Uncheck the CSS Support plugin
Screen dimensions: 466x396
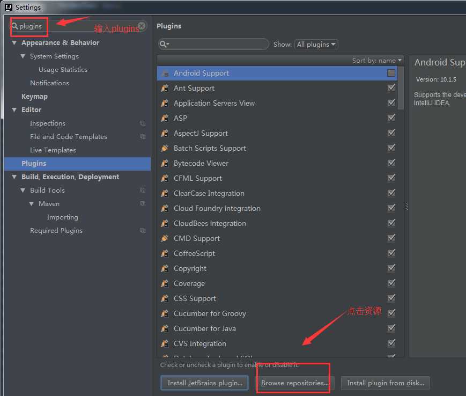coord(391,298)
